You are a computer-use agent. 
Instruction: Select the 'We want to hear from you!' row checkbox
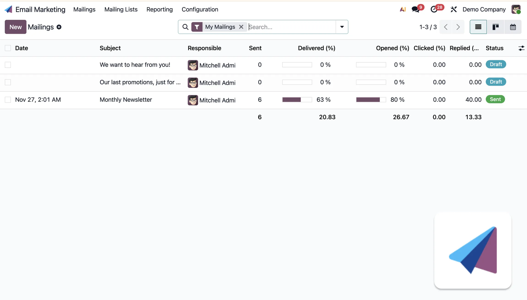pyautogui.click(x=8, y=65)
